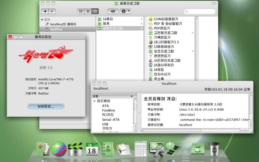This screenshot has height=162, width=259.
Task: Launch PDF편집기 application
Action: coord(162,28)
